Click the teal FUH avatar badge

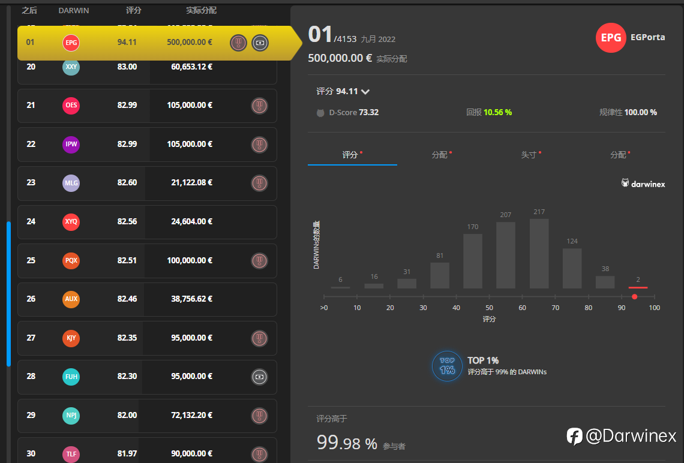pos(71,377)
